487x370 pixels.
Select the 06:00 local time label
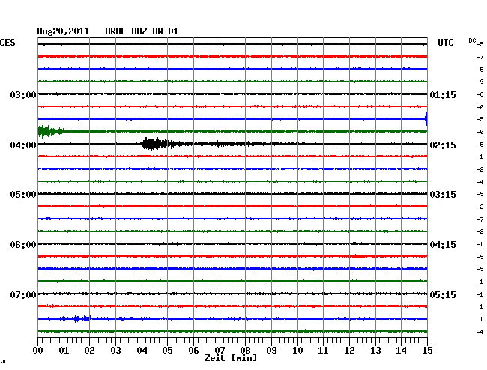[23, 245]
